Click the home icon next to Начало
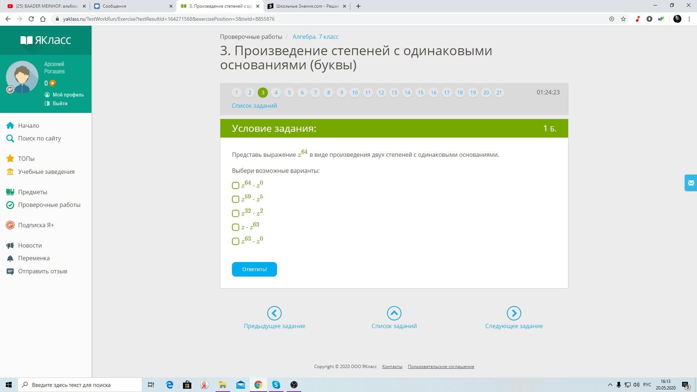 coord(10,126)
